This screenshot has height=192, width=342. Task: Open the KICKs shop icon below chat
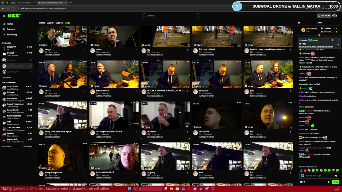pos(301,182)
